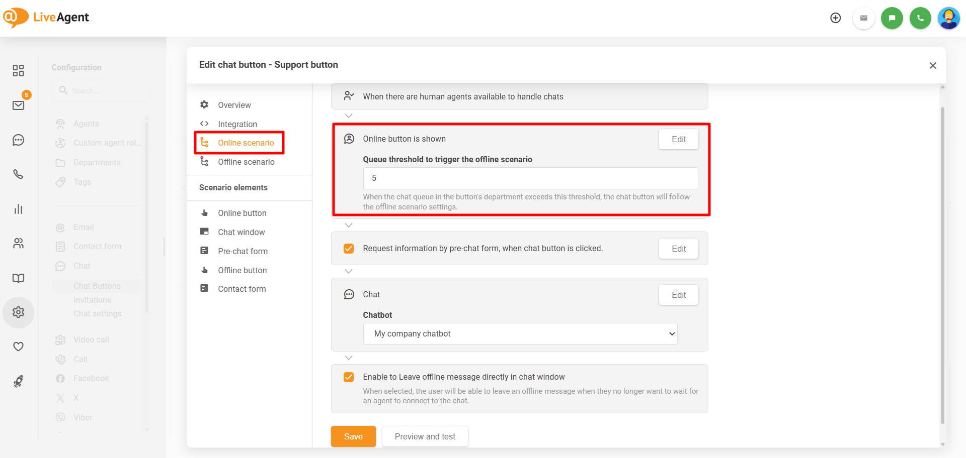The width and height of the screenshot is (966, 458).
Task: Open the user avatar profile menu
Action: pyautogui.click(x=948, y=18)
